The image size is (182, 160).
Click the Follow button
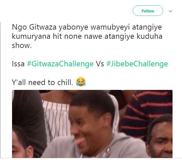click(148, 11)
